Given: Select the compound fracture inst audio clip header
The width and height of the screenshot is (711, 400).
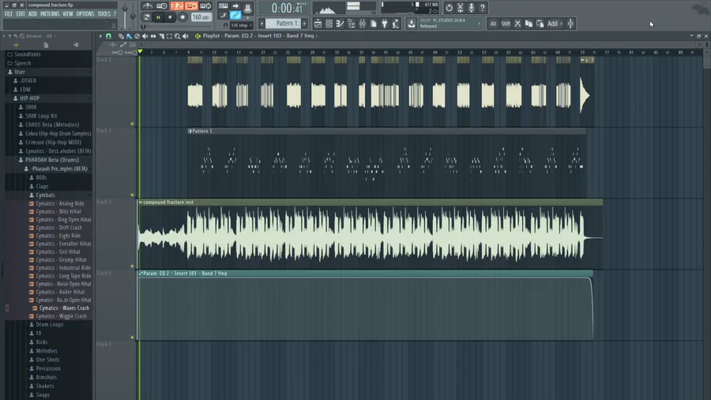Looking at the screenshot, I should [x=371, y=202].
